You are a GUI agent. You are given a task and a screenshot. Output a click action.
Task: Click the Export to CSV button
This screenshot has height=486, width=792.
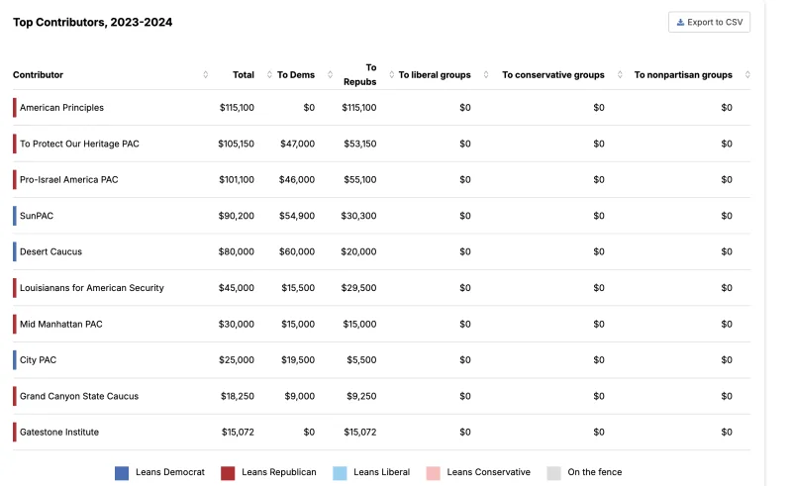click(709, 22)
